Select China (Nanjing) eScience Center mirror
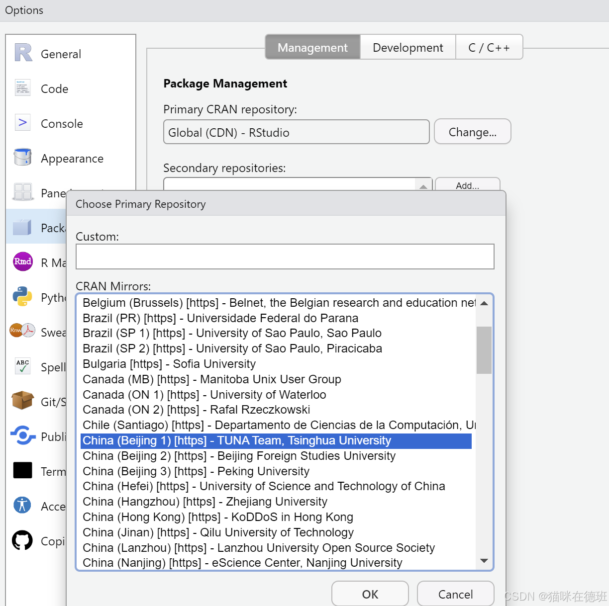Viewport: 609px width, 606px height. coord(276,563)
